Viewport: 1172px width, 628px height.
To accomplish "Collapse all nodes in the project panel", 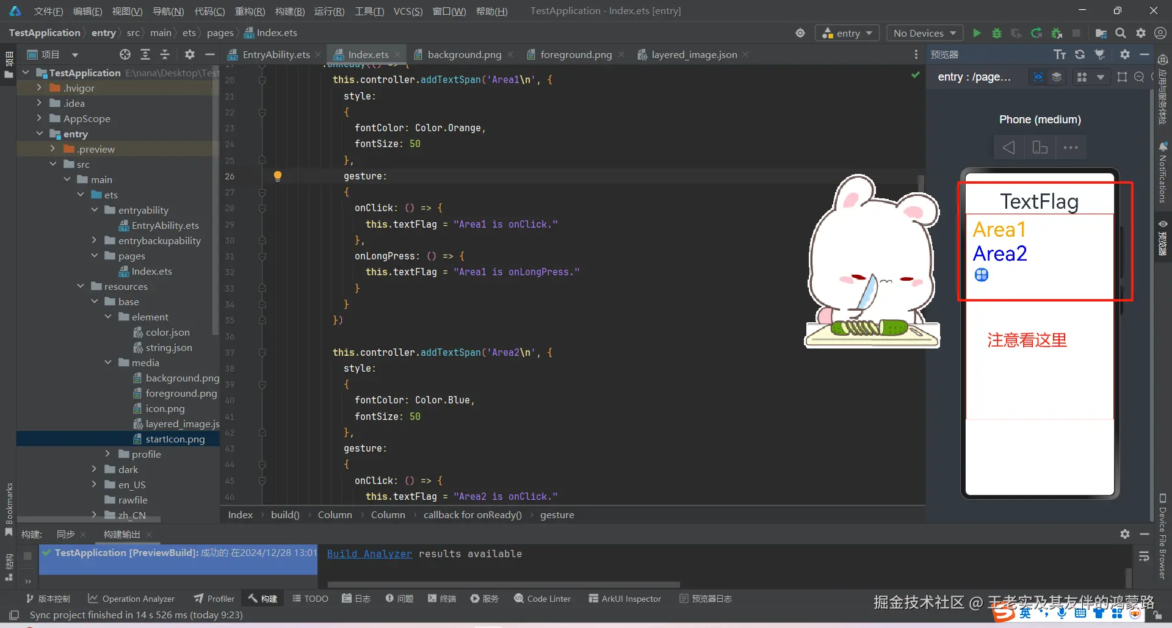I will pos(165,54).
